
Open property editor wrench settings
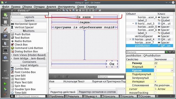[x=173, y=52]
